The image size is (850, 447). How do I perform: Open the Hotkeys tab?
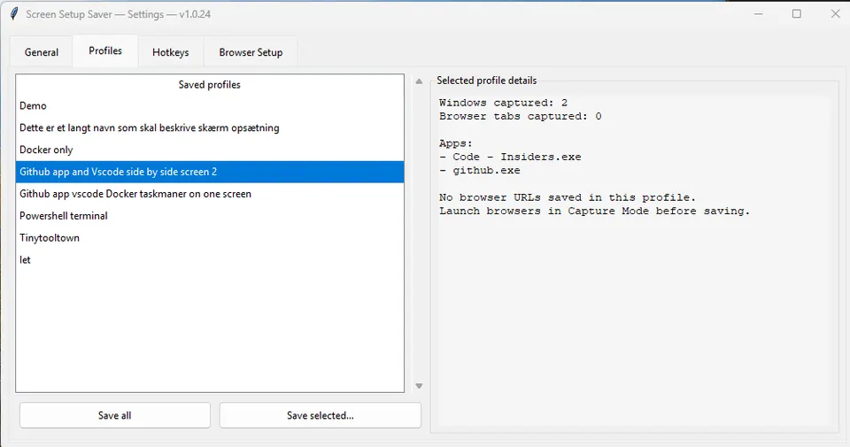tap(170, 52)
